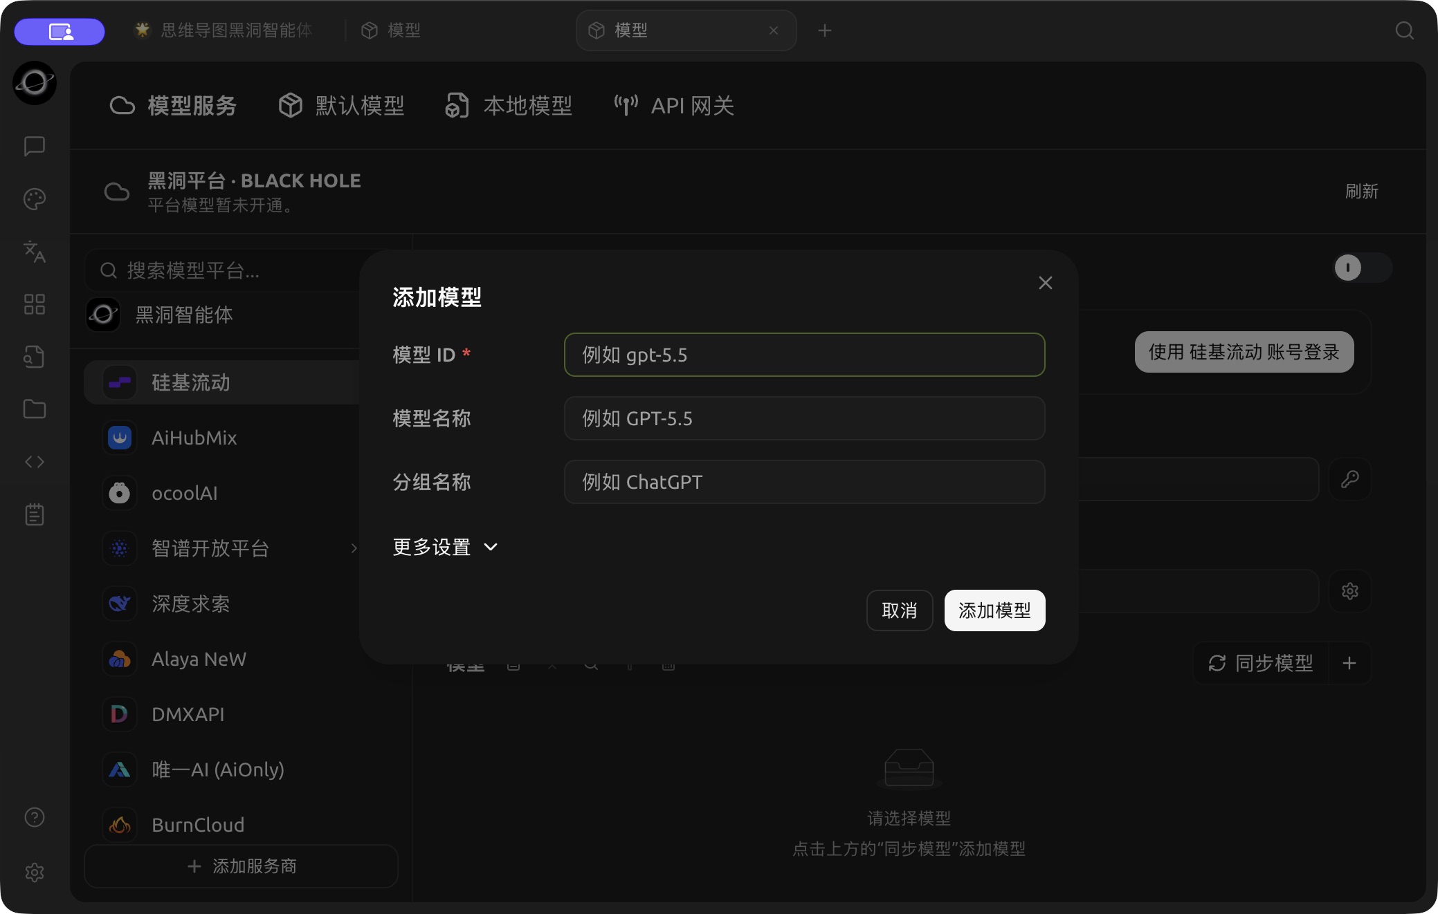Click the gear icon beside address field

pos(1350,591)
